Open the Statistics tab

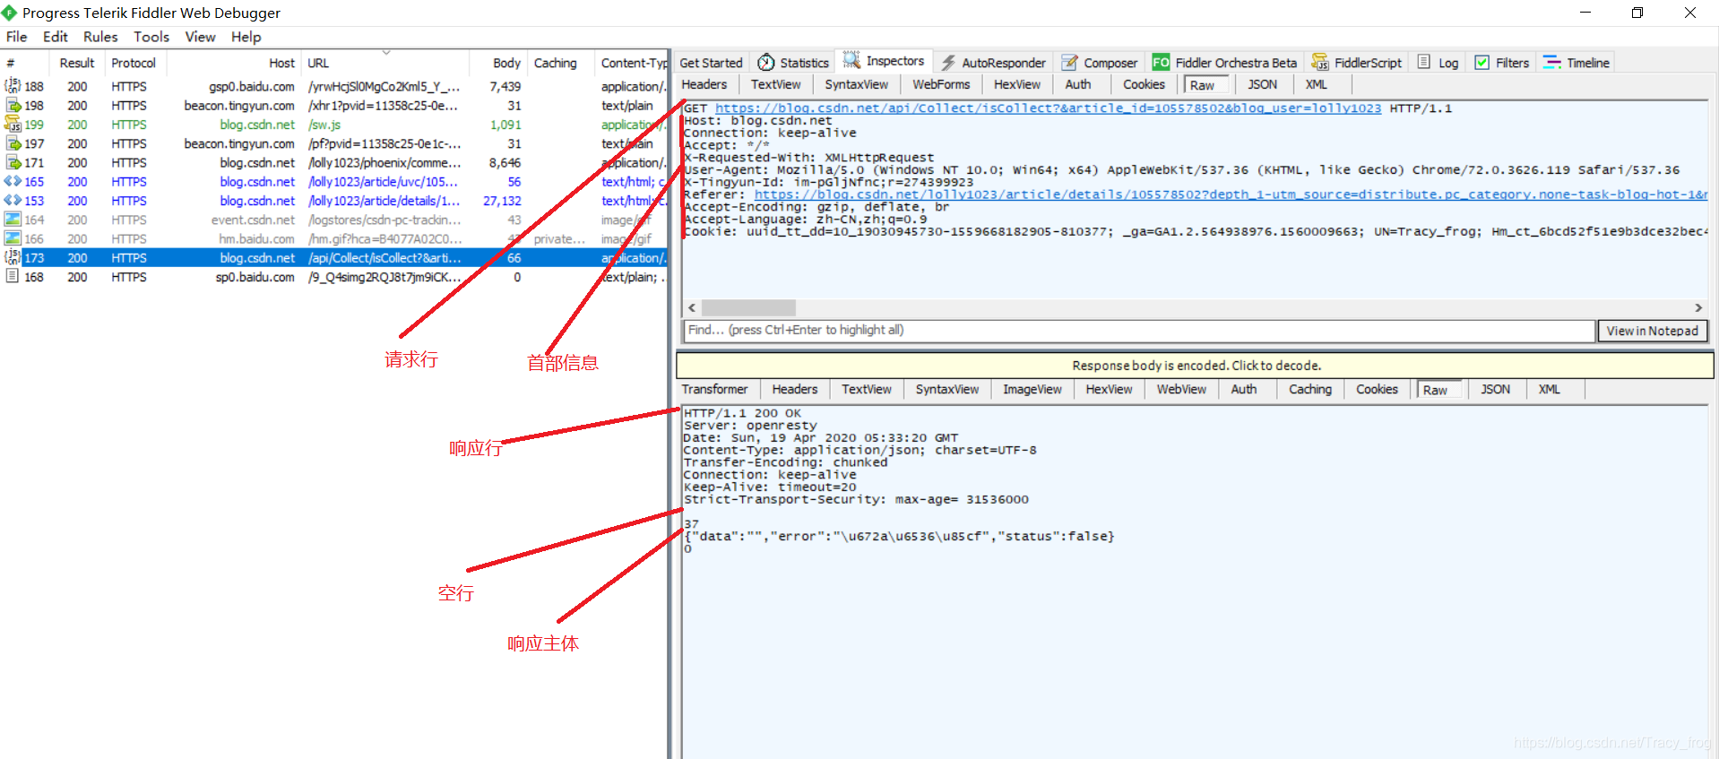[793, 63]
